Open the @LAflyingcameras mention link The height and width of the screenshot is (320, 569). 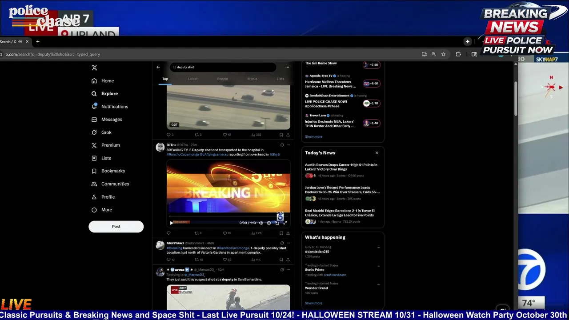[213, 154]
